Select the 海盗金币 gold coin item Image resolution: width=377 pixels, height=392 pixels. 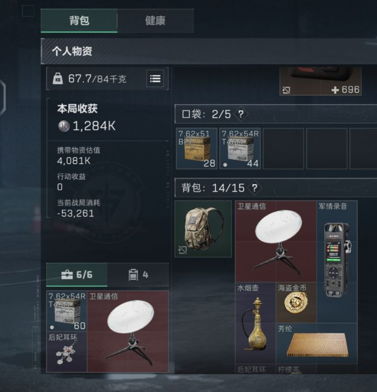(x=296, y=303)
